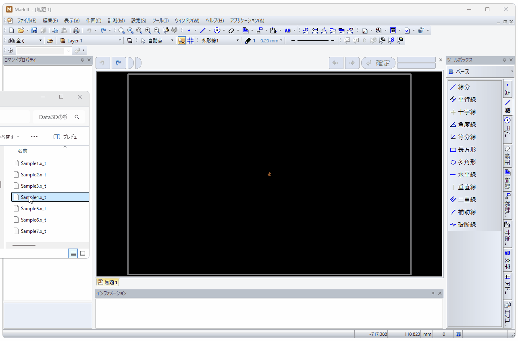The image size is (518, 341).
Task: Click the Redo arrow toolbar icon
Action: pos(103,30)
